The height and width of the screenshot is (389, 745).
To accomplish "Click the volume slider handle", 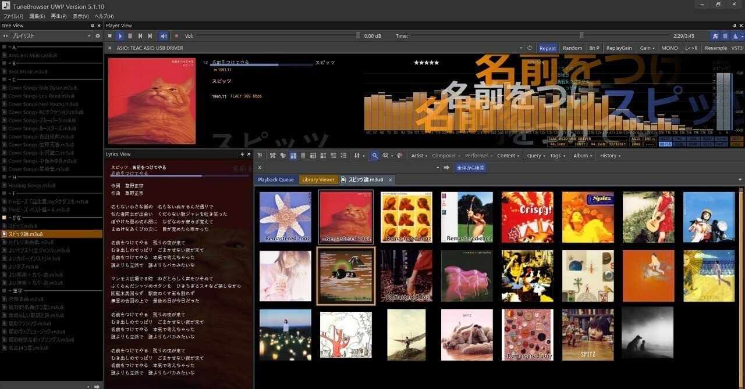I will click(x=358, y=36).
